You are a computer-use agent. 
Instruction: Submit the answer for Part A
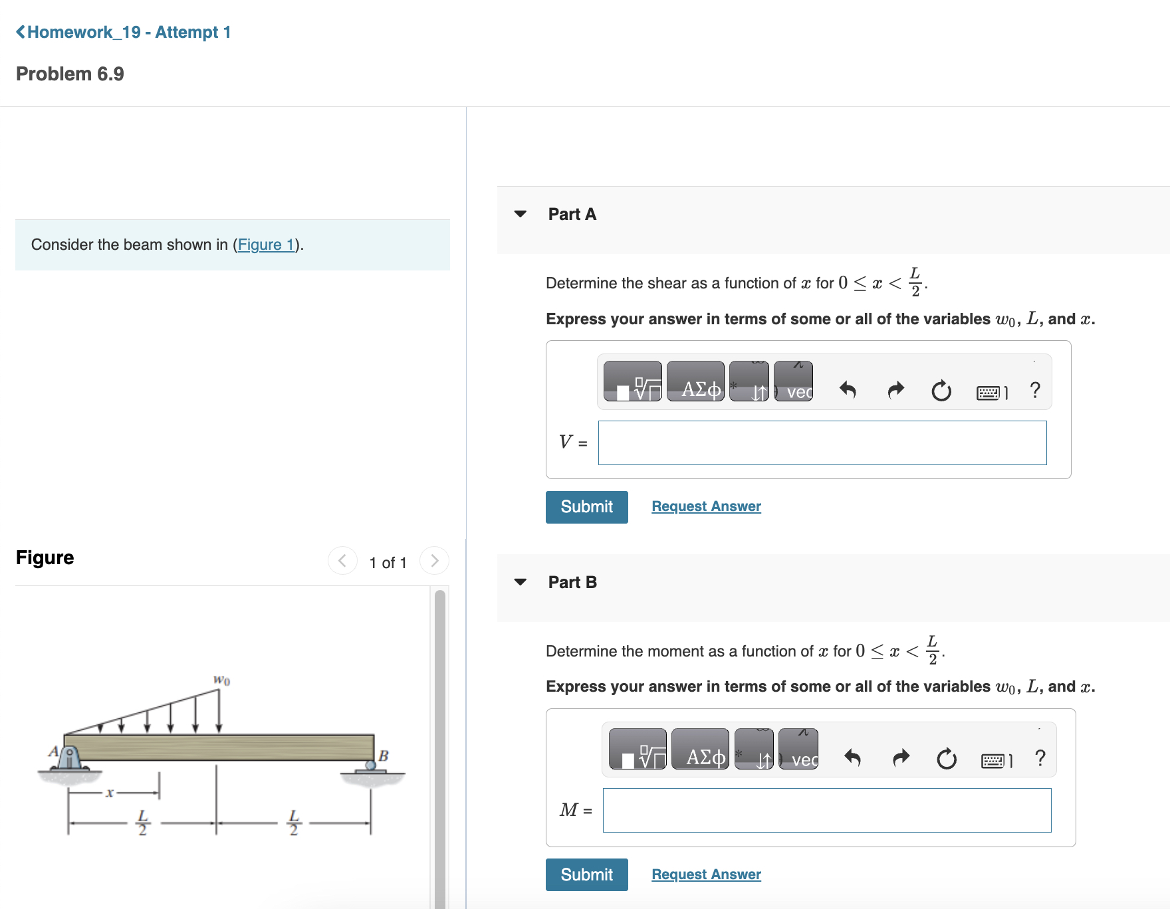(586, 506)
